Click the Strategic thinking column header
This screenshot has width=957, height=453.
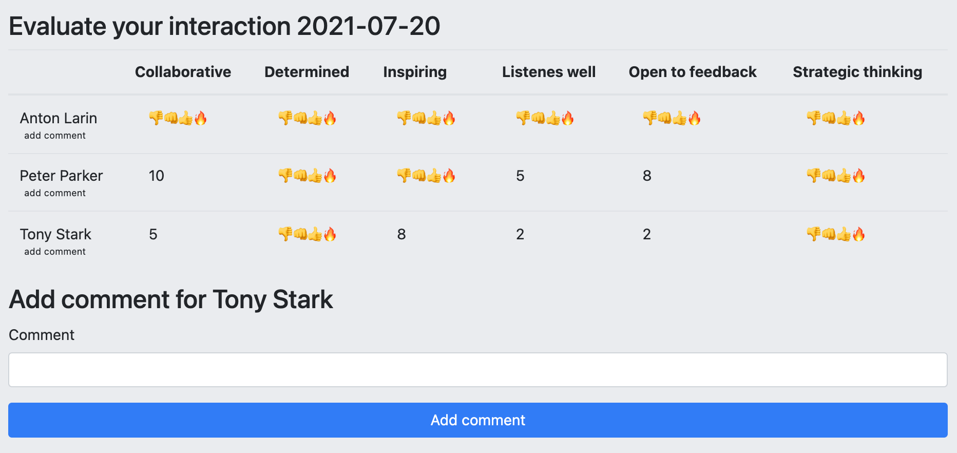tap(857, 72)
